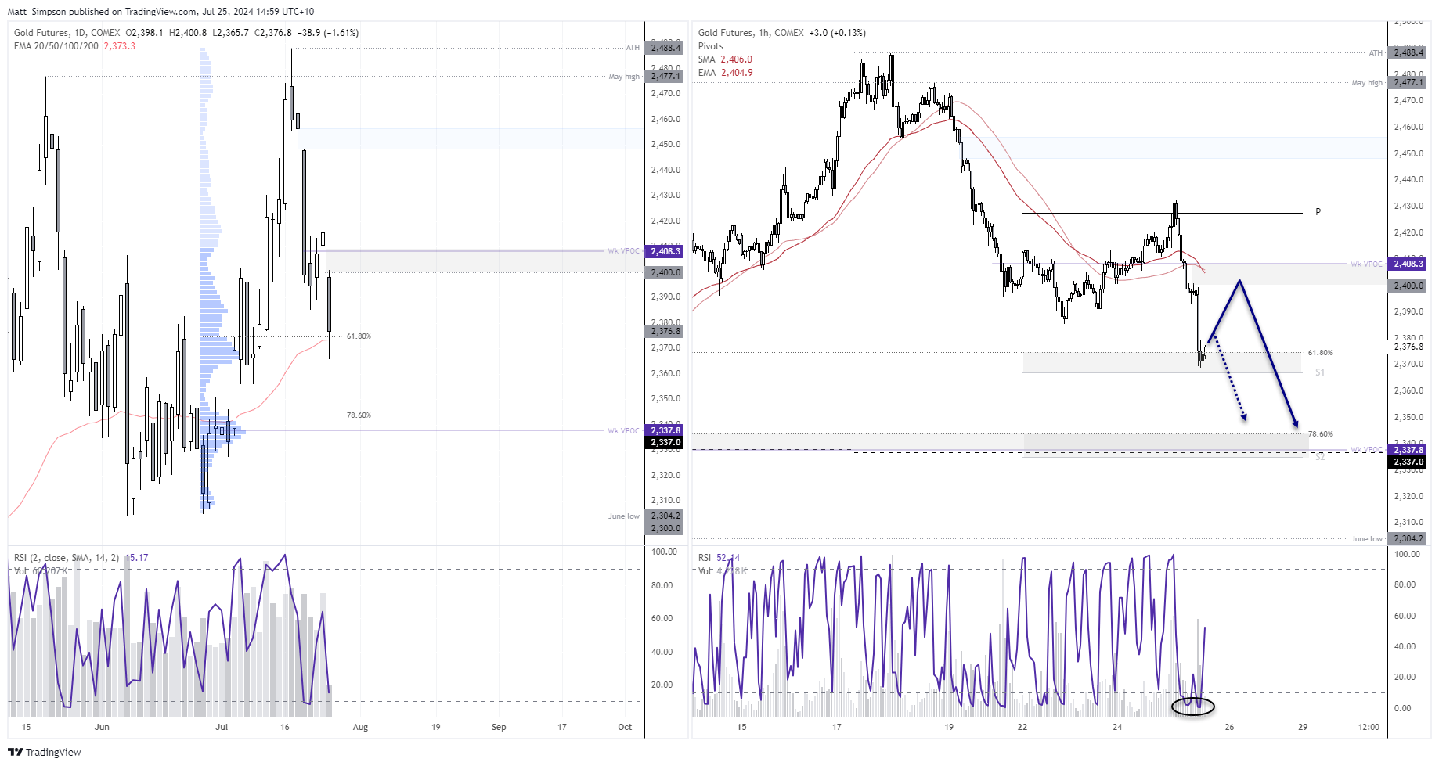Viewport: 1439px width, 766px height.
Task: Click the pivot P label on 1h chart
Action: click(x=1318, y=212)
